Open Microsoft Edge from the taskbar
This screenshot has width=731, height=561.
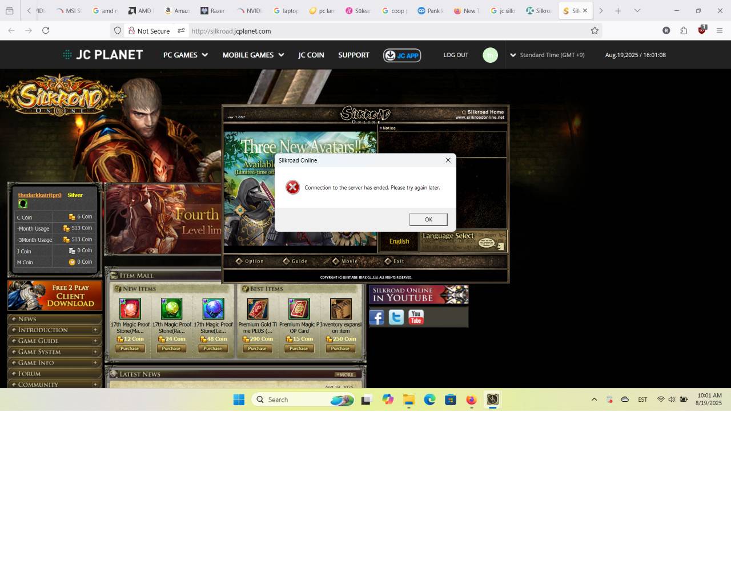point(429,399)
